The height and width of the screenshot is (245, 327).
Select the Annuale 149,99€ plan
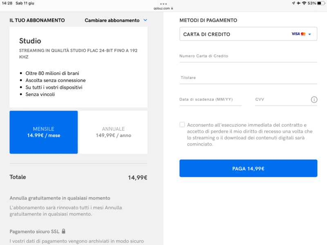point(113,132)
